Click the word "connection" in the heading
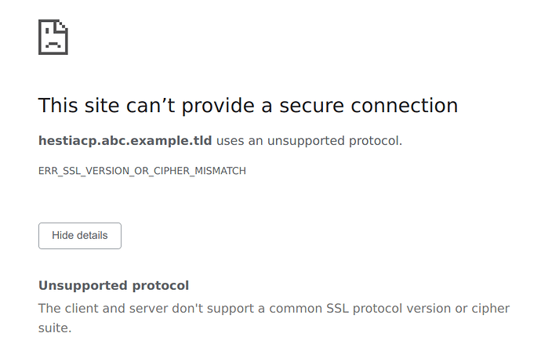Viewport: 541px width, 362px height. tap(405, 106)
